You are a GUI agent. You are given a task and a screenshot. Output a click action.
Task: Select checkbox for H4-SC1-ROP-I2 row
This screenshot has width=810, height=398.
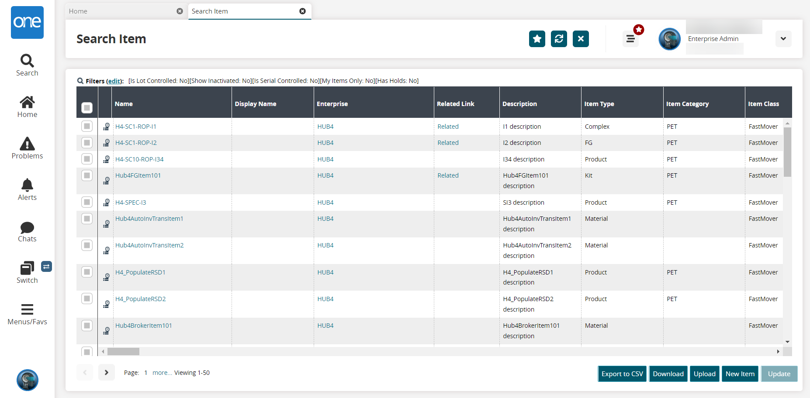coord(87,143)
